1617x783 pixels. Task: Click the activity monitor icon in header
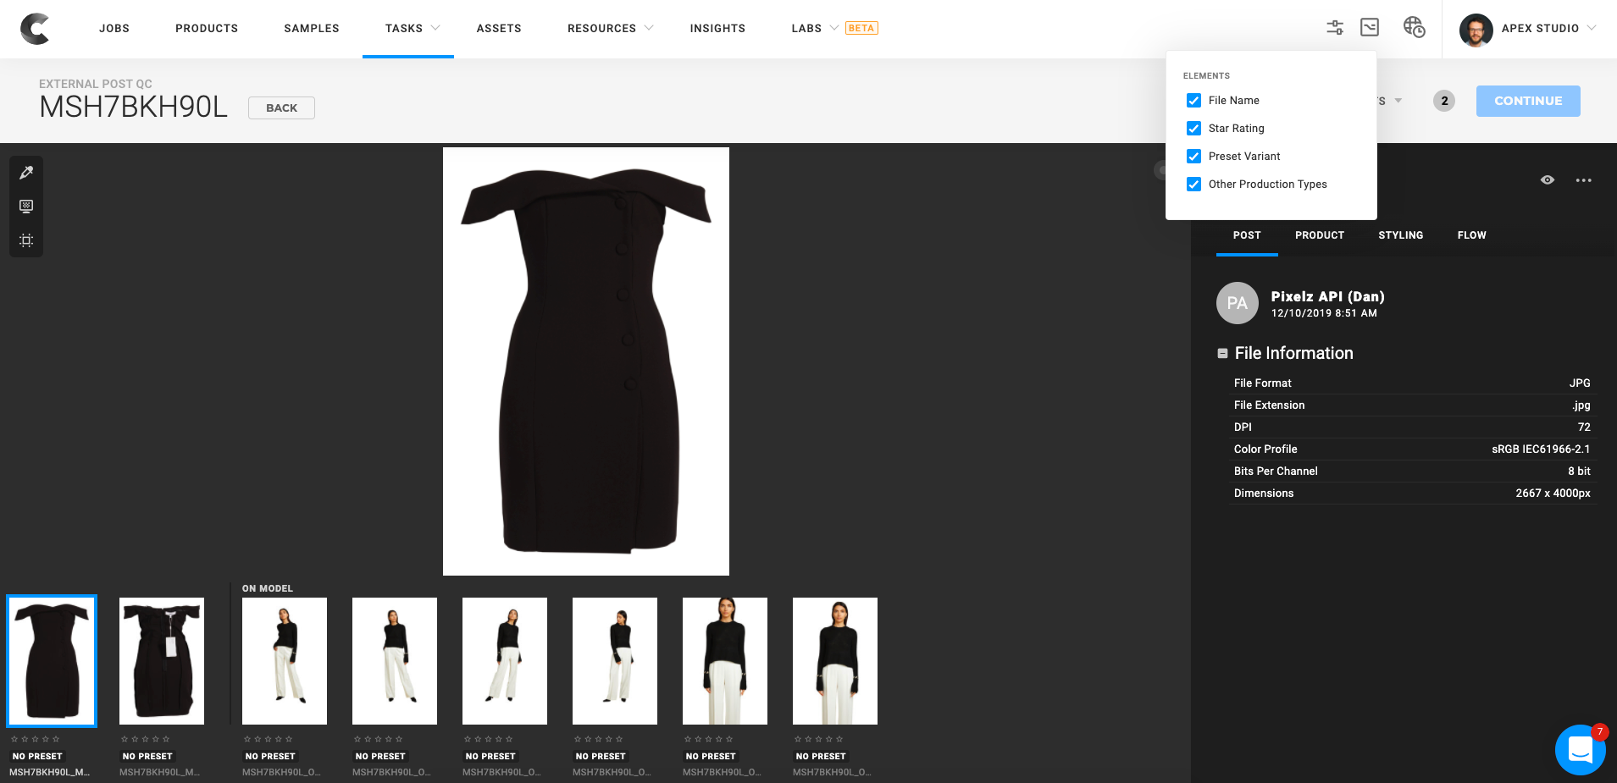click(x=1370, y=28)
